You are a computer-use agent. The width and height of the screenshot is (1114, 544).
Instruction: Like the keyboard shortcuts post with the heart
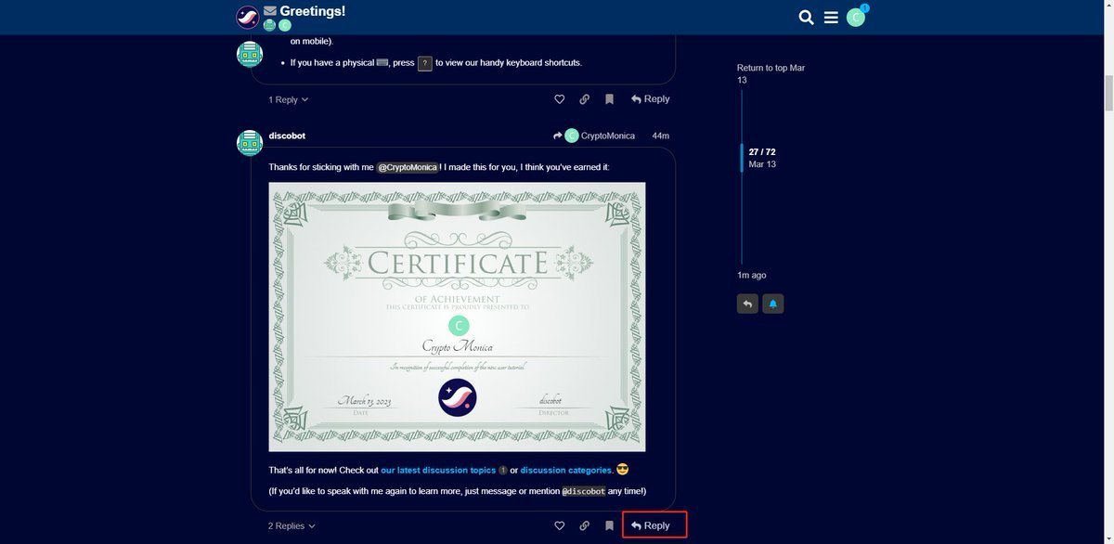pyautogui.click(x=559, y=99)
